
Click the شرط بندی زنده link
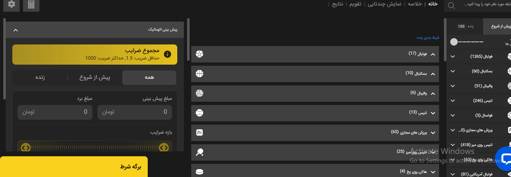[428, 38]
